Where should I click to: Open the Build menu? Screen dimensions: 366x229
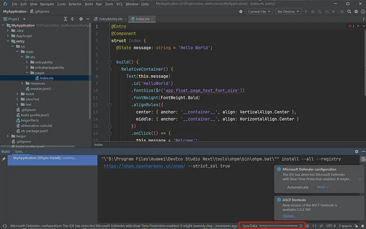88,4
